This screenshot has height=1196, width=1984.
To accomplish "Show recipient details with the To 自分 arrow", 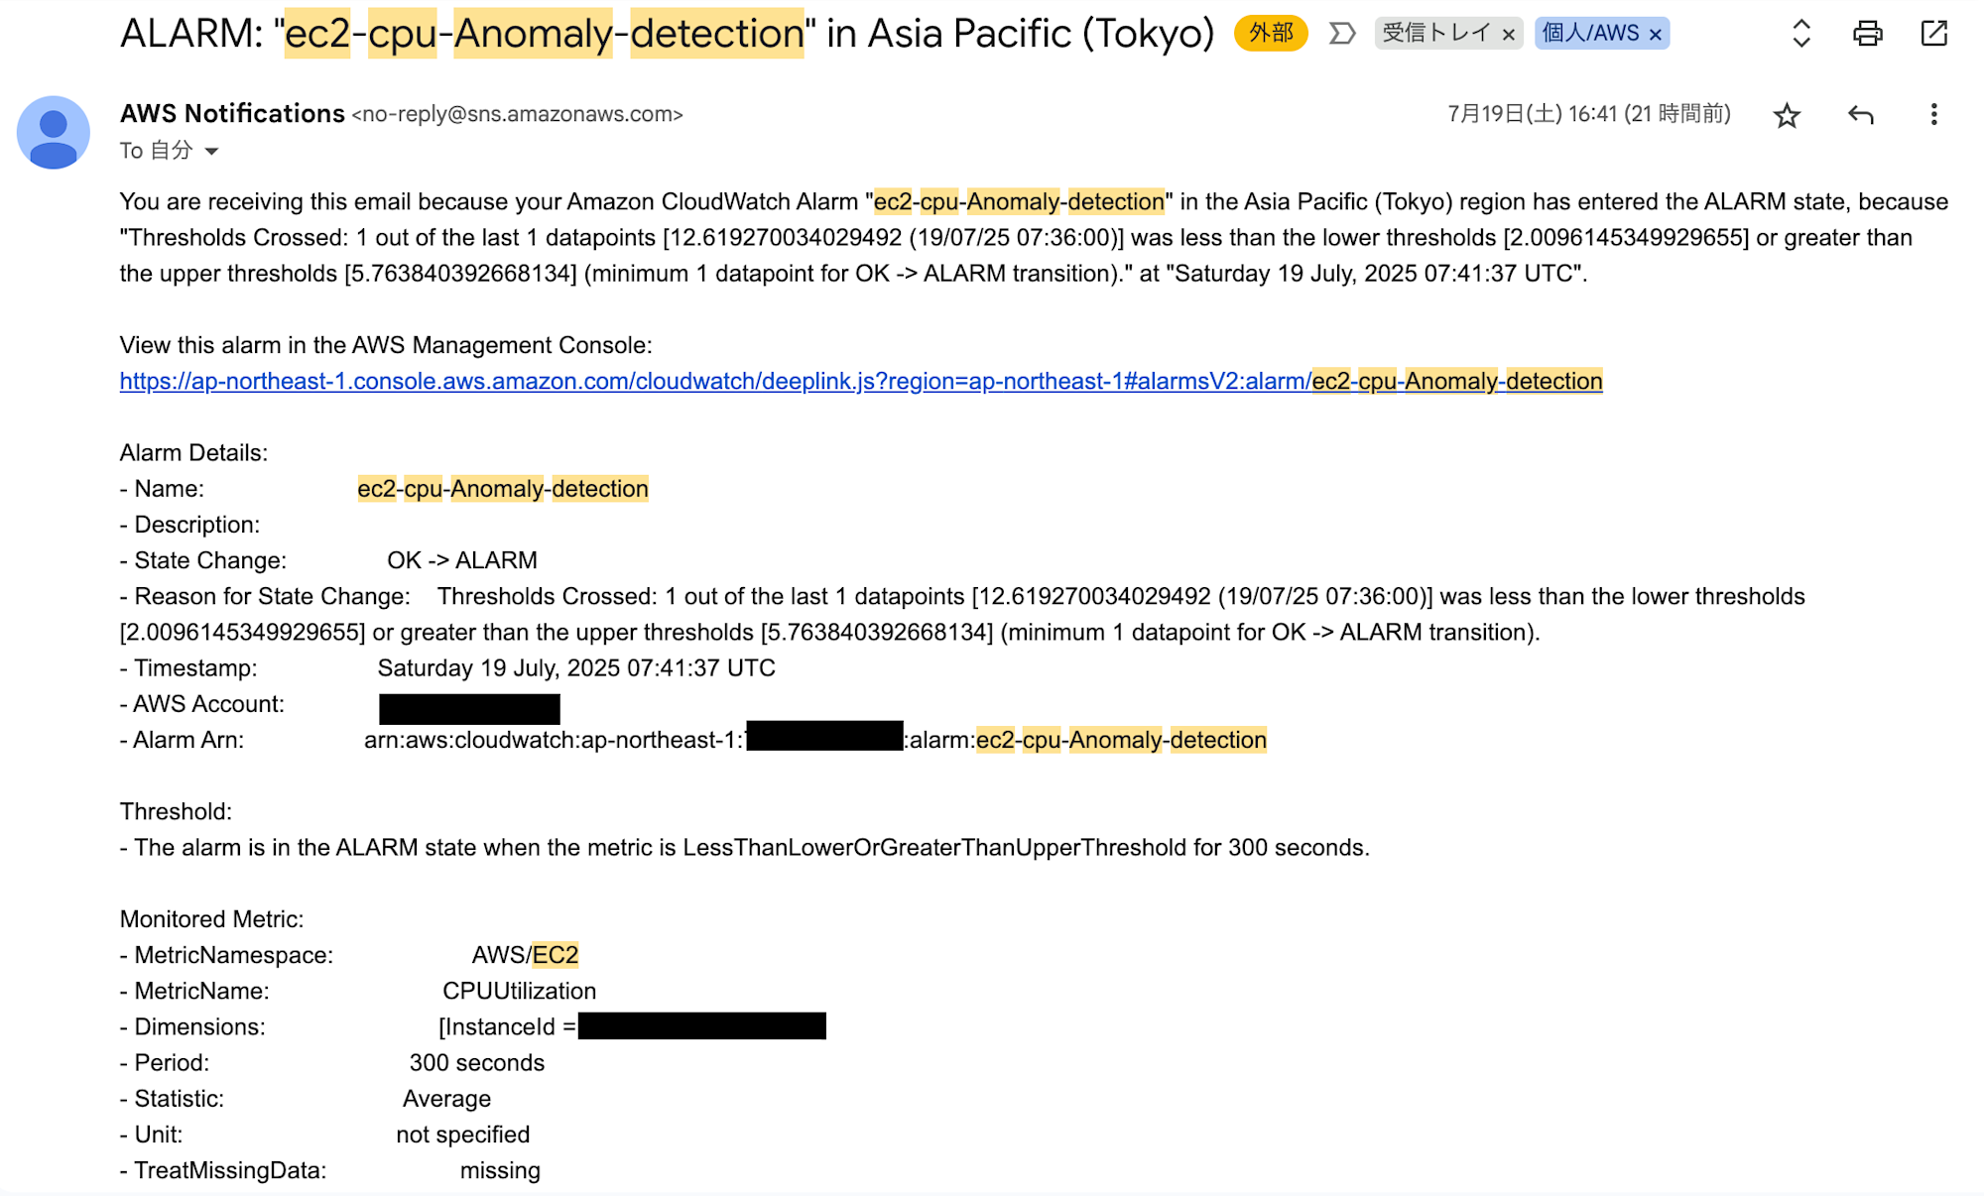I will (x=211, y=152).
